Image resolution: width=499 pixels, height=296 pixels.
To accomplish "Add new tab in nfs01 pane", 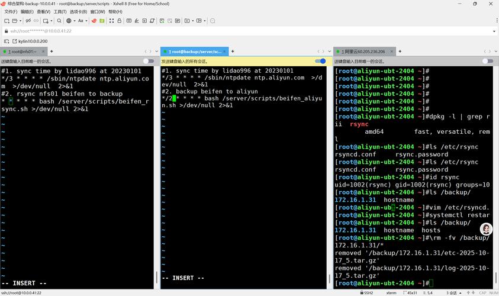I will click(x=51, y=52).
